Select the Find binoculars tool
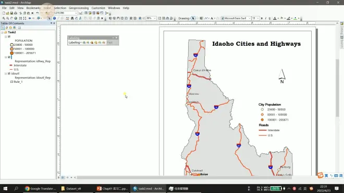Viewport: 344px width, 193px height. point(72,18)
